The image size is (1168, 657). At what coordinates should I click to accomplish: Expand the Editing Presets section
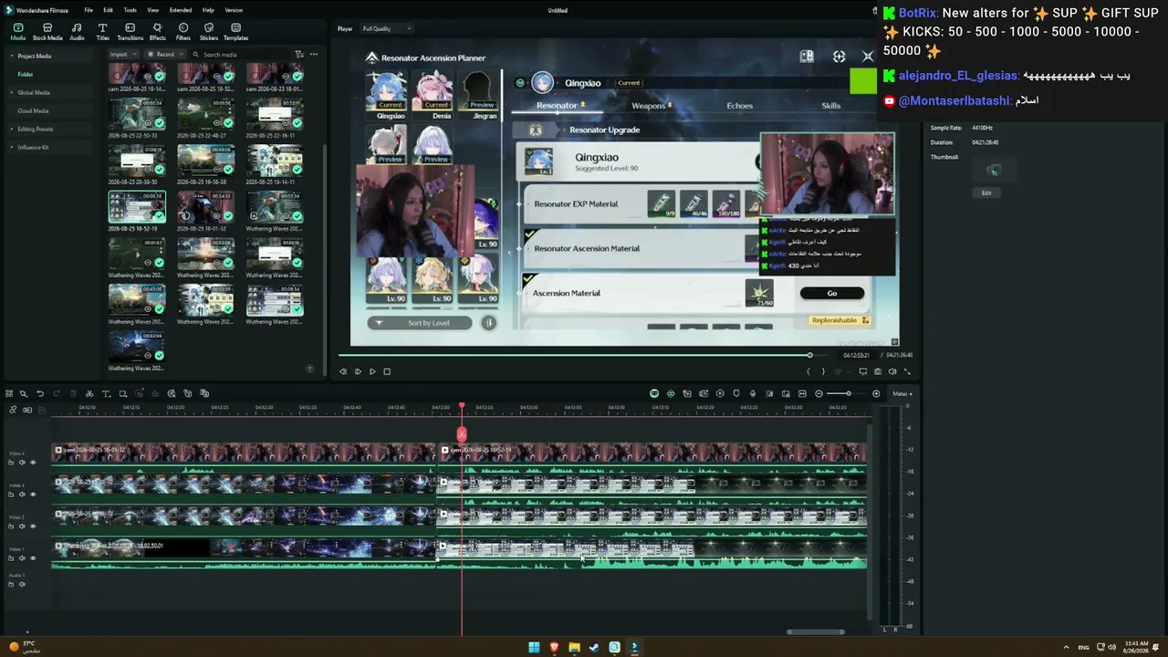click(12, 129)
